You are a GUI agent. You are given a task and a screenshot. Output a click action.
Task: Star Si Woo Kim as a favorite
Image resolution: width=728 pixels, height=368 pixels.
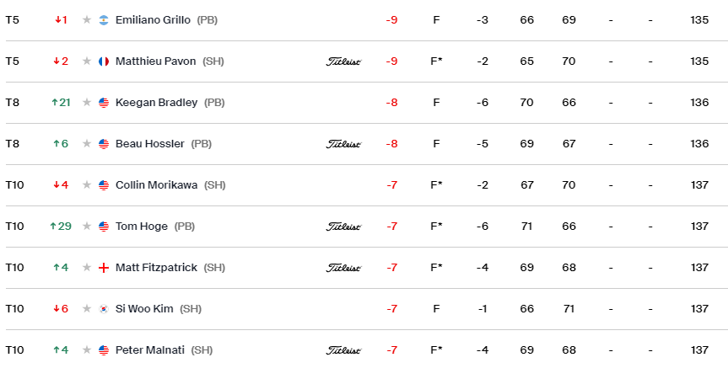[x=87, y=309]
